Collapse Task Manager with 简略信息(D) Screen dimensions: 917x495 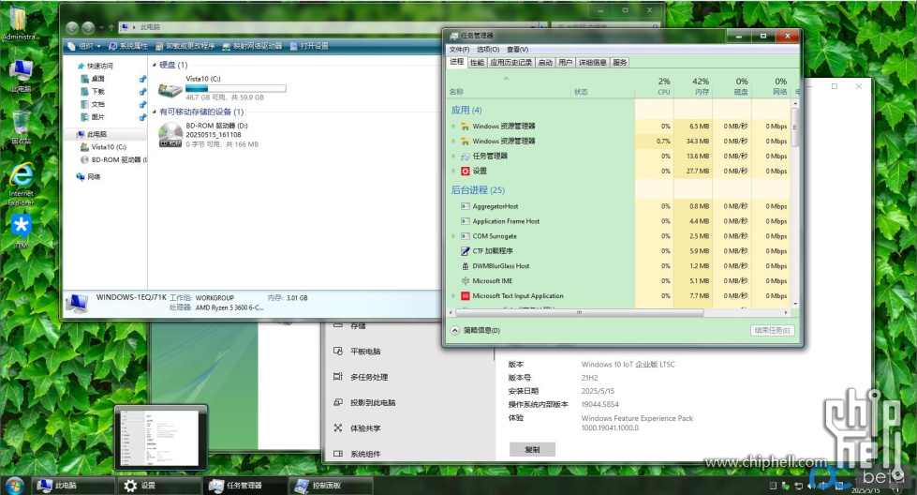pos(476,331)
